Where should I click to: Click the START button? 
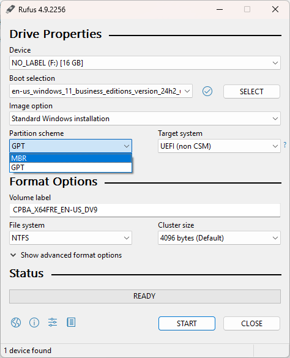point(187,323)
